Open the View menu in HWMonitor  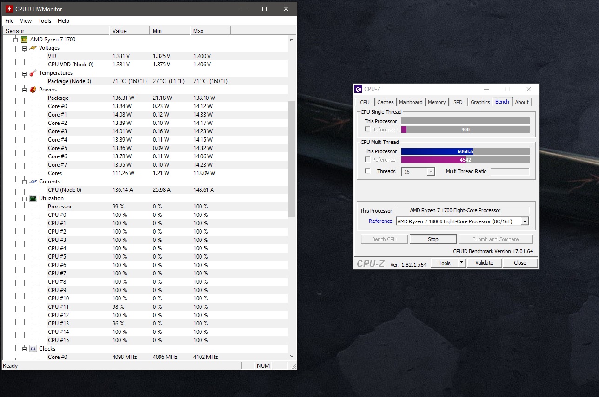[x=26, y=21]
